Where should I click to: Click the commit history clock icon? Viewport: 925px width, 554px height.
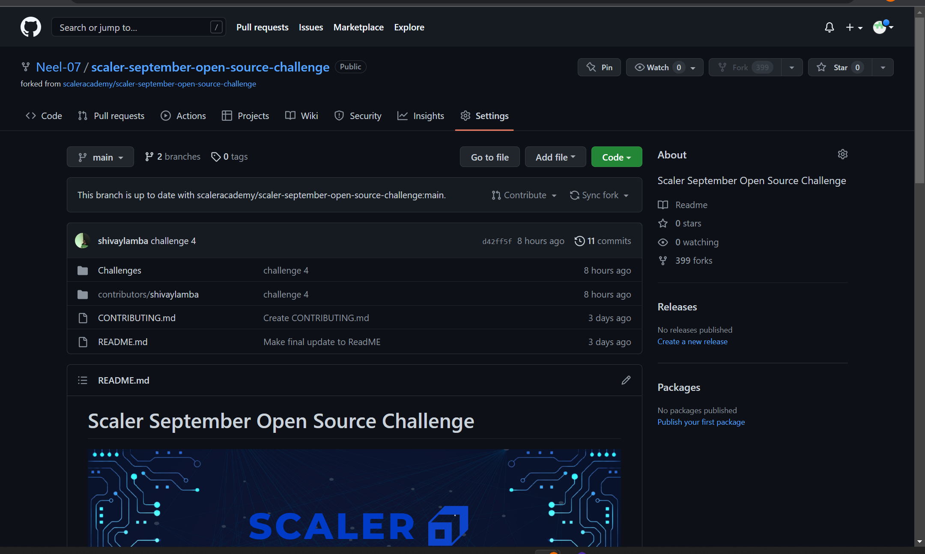point(579,241)
